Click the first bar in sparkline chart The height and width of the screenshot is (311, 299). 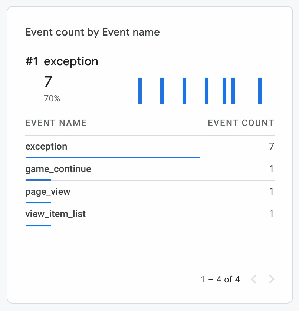[140, 91]
